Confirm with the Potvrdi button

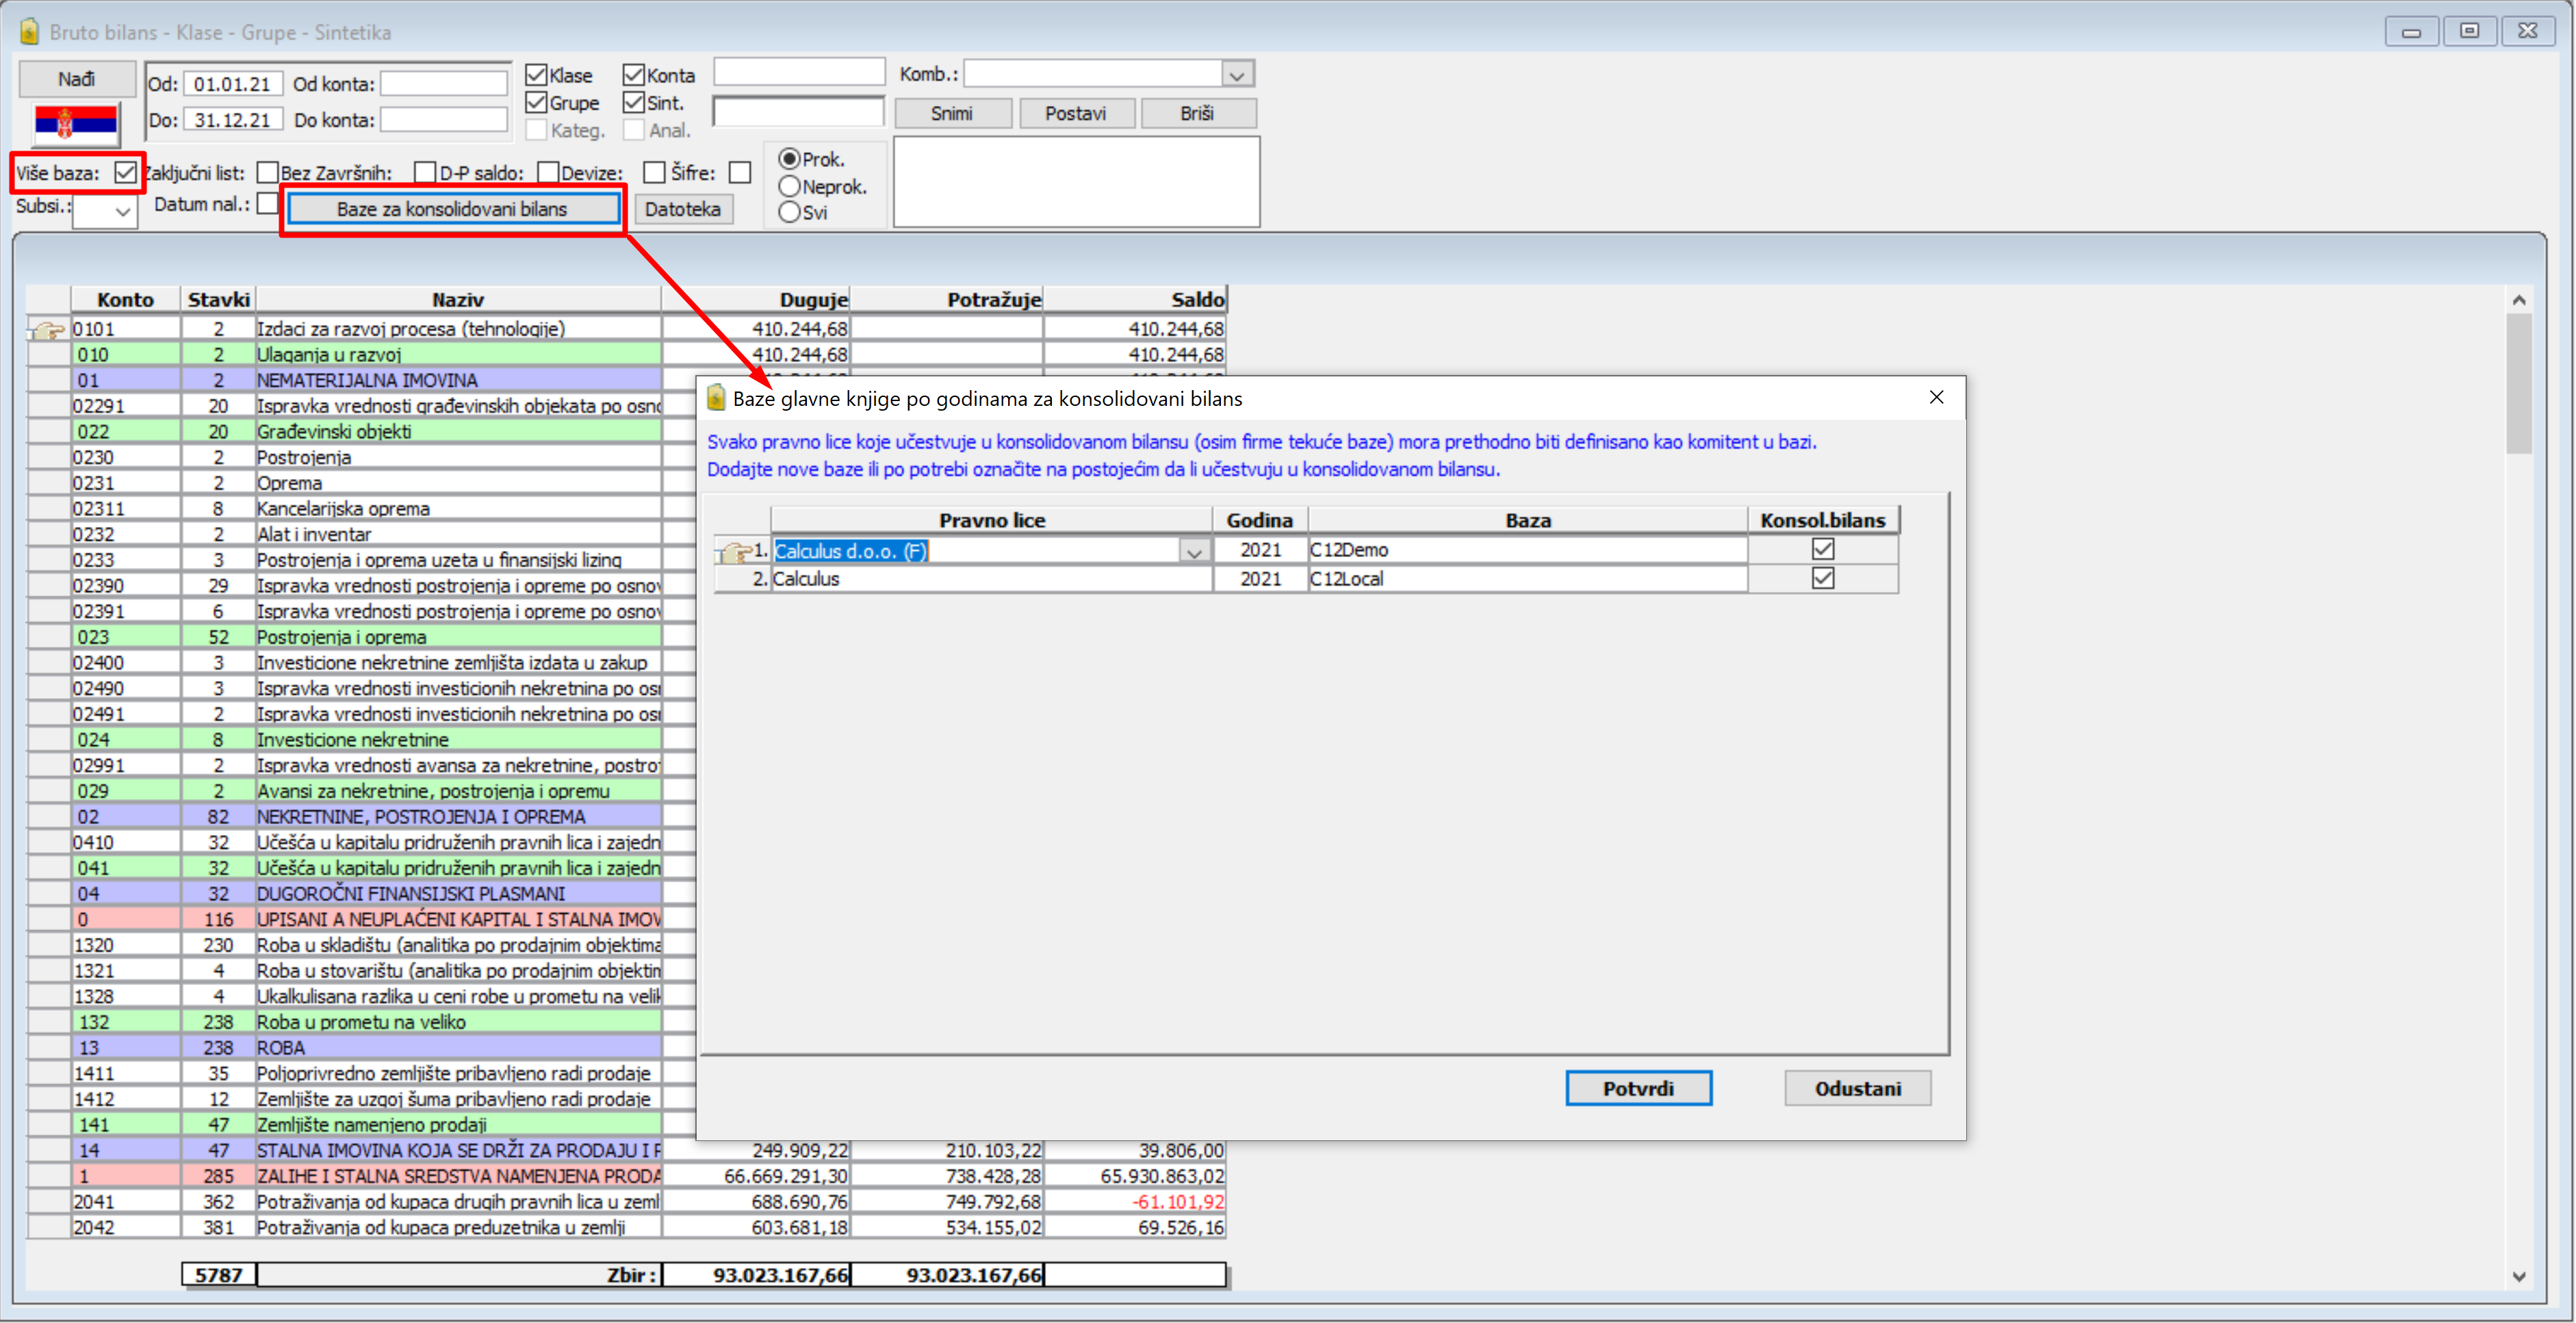[1638, 1088]
